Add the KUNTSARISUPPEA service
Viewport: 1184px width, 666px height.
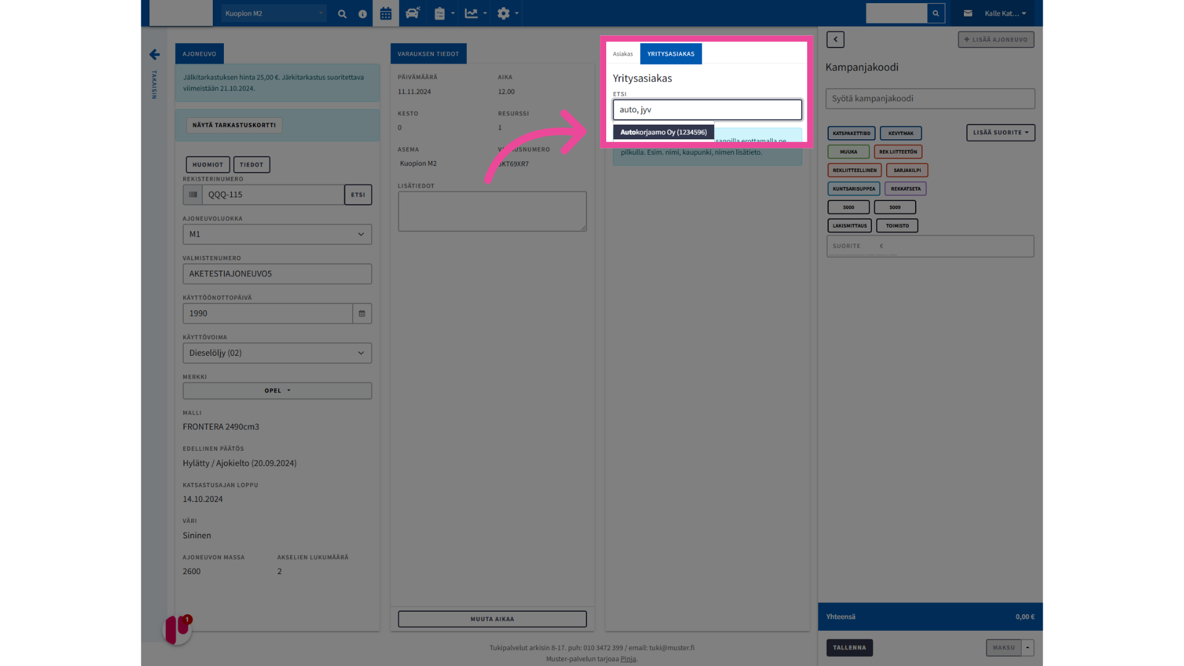853,189
